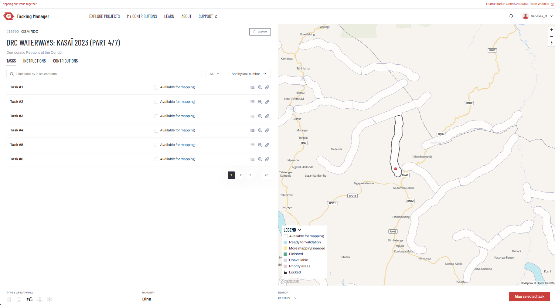Open the Support external link

pyautogui.click(x=208, y=16)
